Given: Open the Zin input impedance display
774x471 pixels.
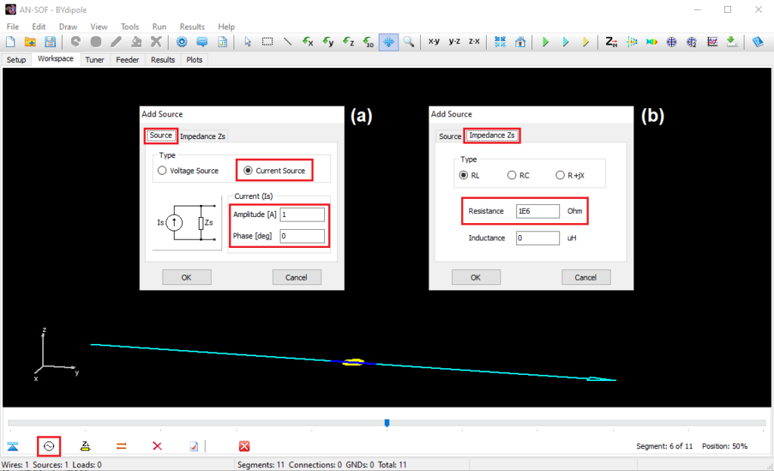Looking at the screenshot, I should click(610, 42).
